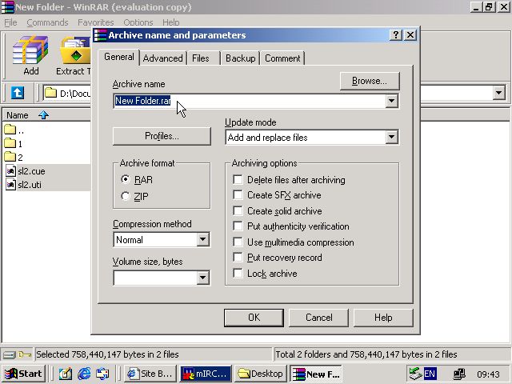This screenshot has height=384, width=512.
Task: Open the Options menu in WinRAR
Action: pos(138,22)
